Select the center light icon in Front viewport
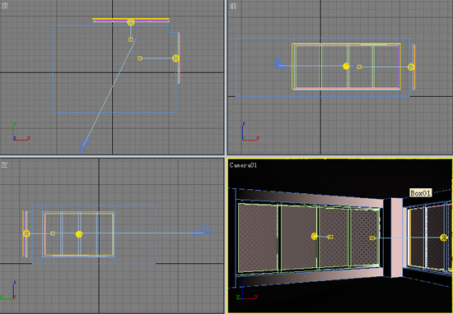The image size is (453, 314). [x=346, y=67]
